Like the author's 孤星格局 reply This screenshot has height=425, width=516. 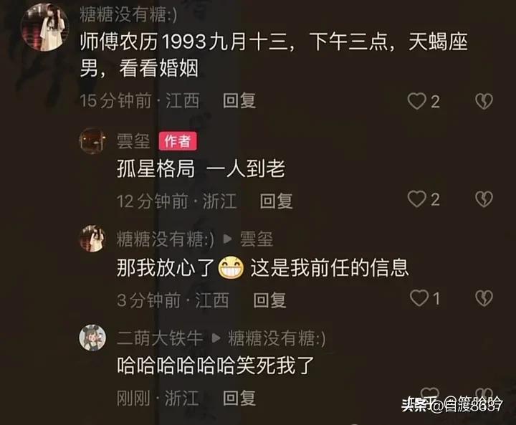pos(416,199)
